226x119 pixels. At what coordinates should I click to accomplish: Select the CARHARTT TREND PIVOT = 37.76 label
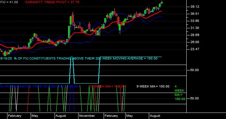coord(52,2)
